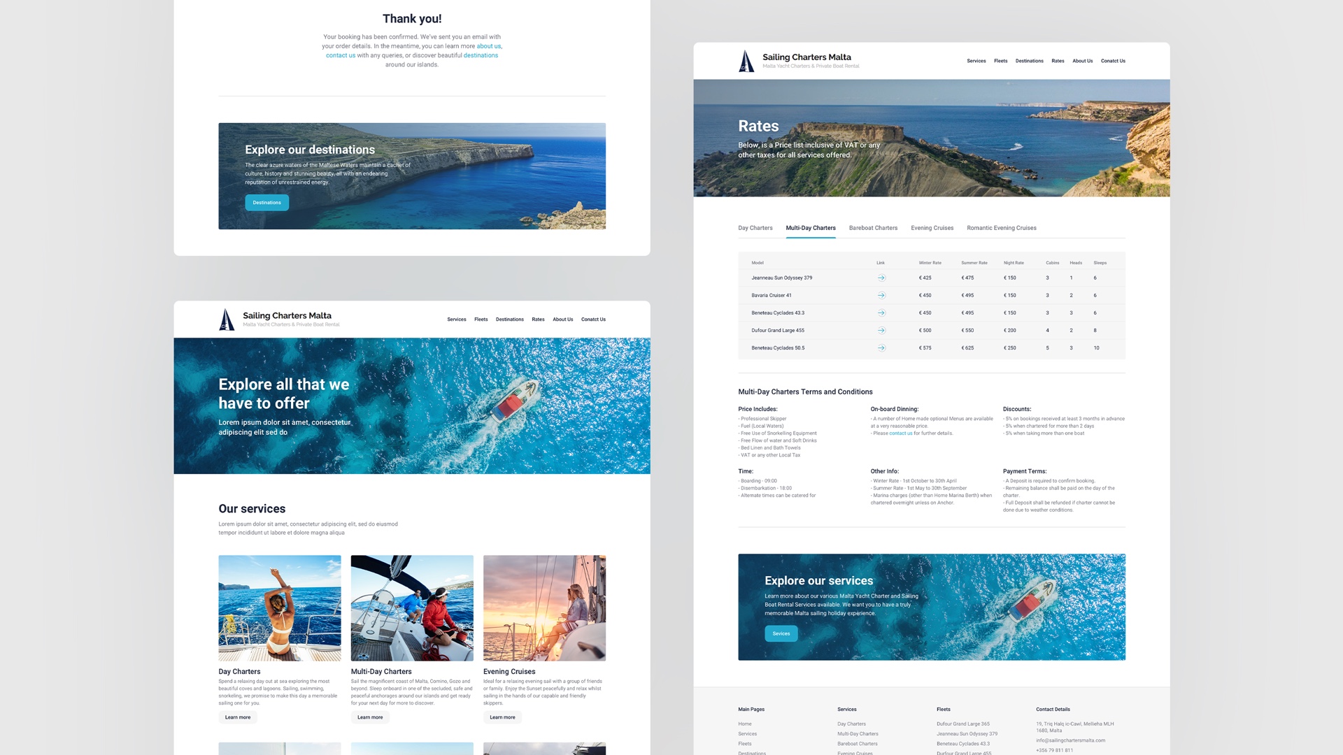The image size is (1343, 755).
Task: Click the blue Services button on Explore our services banner
Action: 781,633
